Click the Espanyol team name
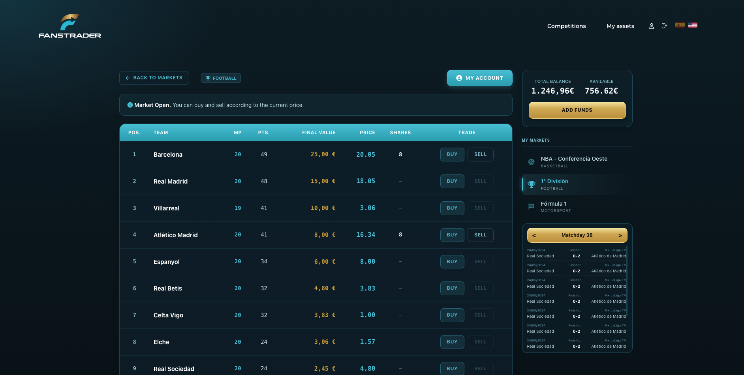Screen dimensions: 744x375 click(x=166, y=262)
